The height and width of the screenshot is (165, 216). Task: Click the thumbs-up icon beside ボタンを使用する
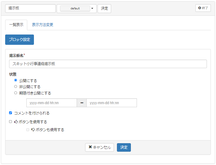(16, 122)
